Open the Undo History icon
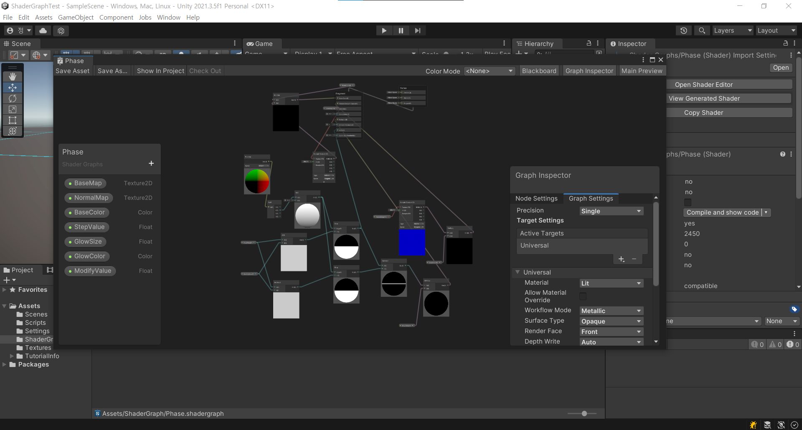Viewport: 802px width, 430px height. point(684,30)
